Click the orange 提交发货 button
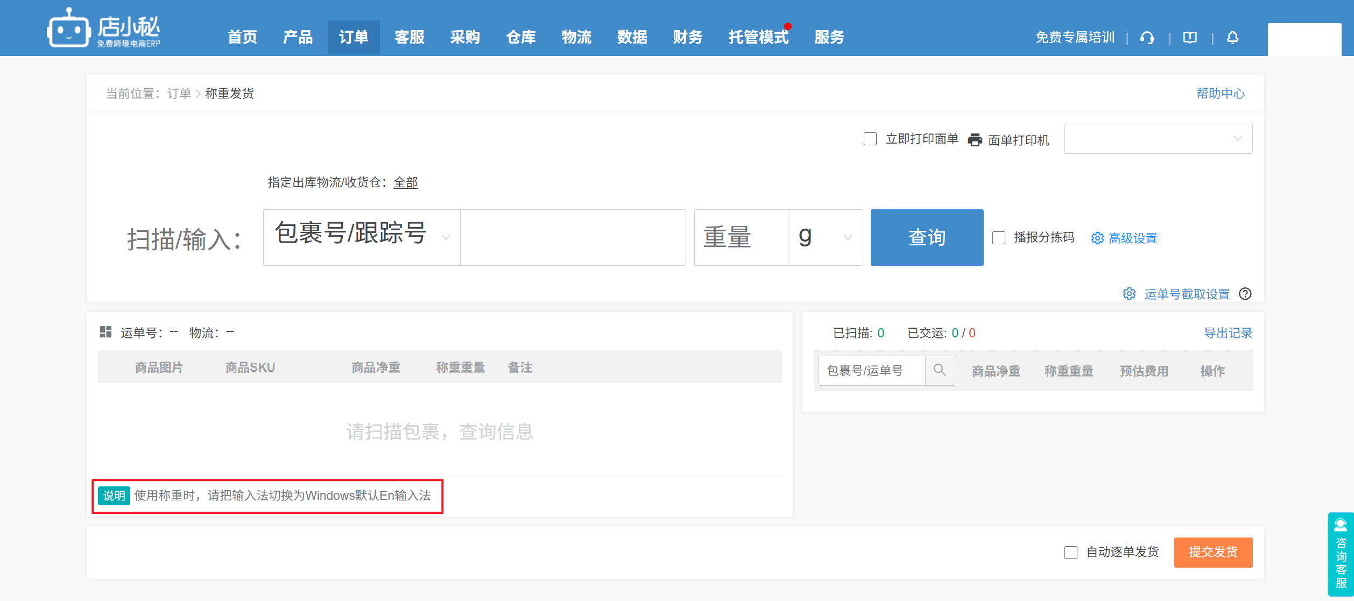Screen dimensions: 1354x601 click(x=1213, y=552)
